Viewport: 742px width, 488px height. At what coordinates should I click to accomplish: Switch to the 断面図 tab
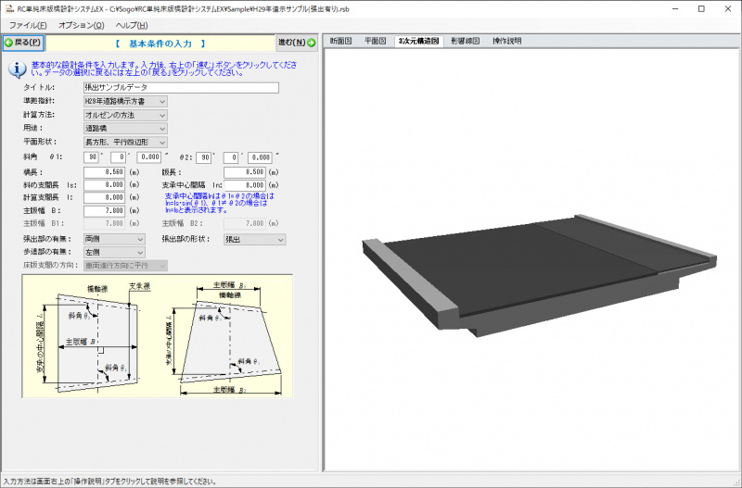(340, 41)
